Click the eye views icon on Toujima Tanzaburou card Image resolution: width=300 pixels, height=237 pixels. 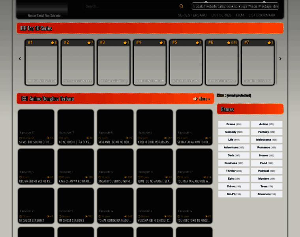(205, 177)
